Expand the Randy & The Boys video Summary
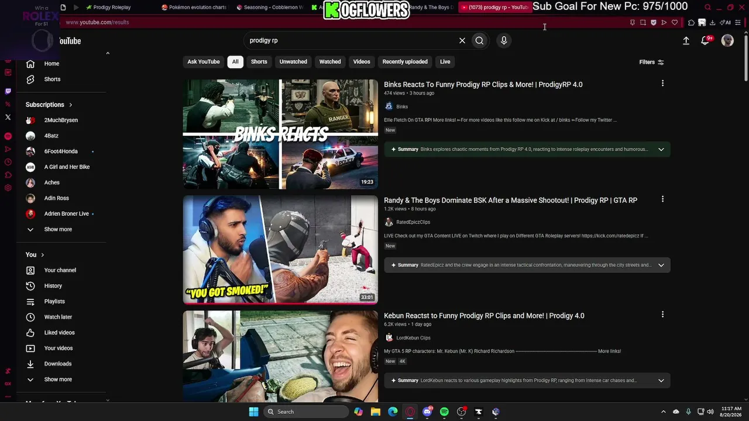Screen dimensions: 749x421 click(x=661, y=265)
